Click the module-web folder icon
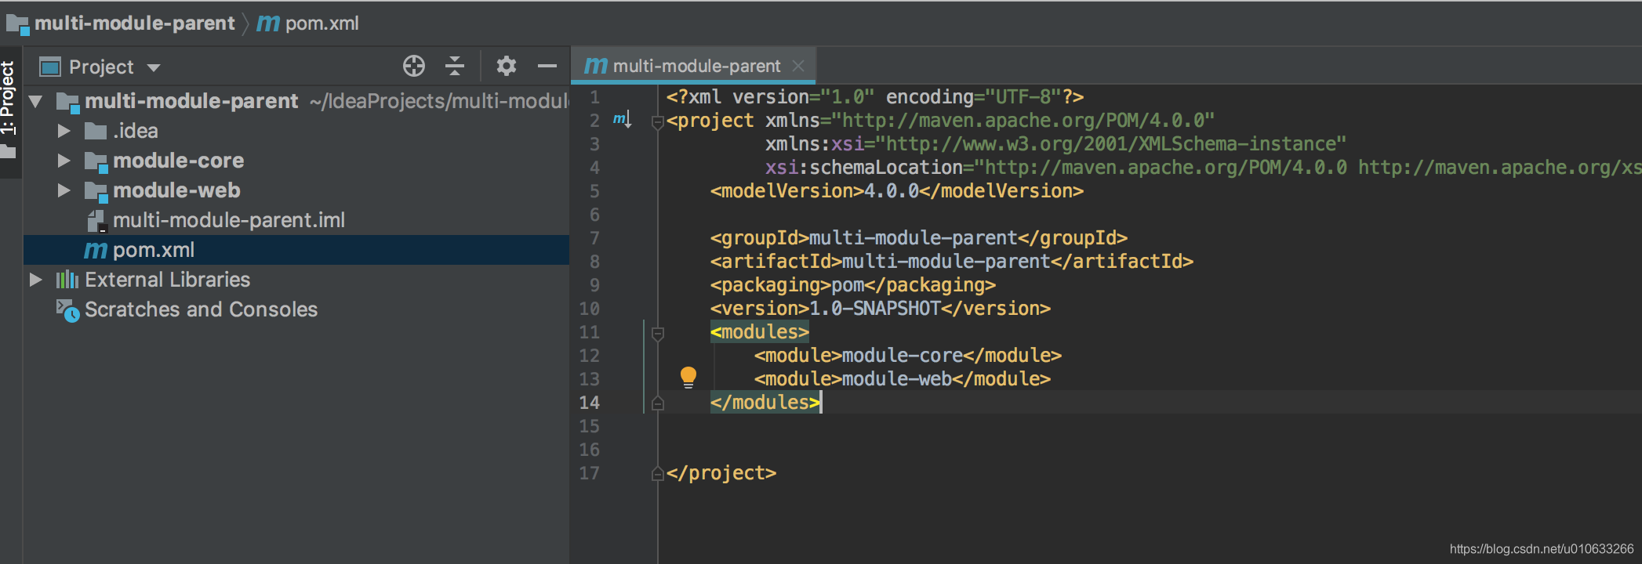 click(x=96, y=191)
